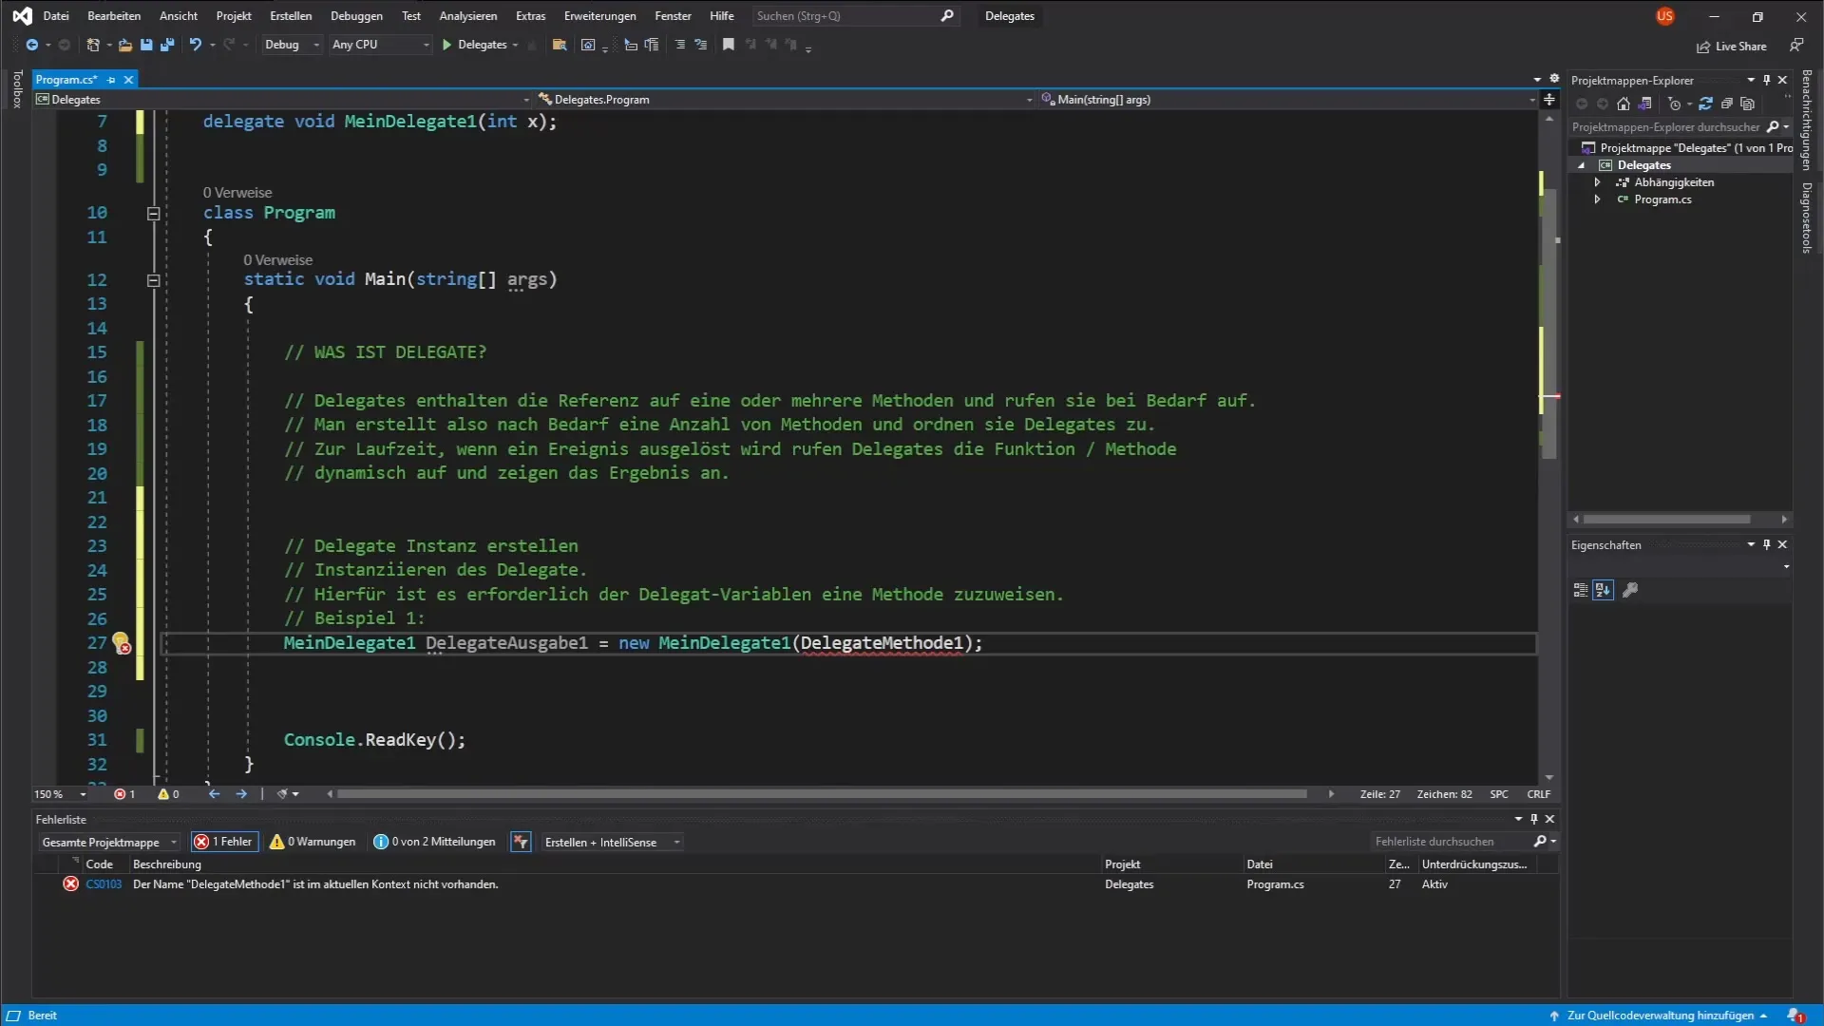This screenshot has width=1824, height=1026.
Task: Toggle a bookmark using the bookmark icon
Action: tap(729, 45)
